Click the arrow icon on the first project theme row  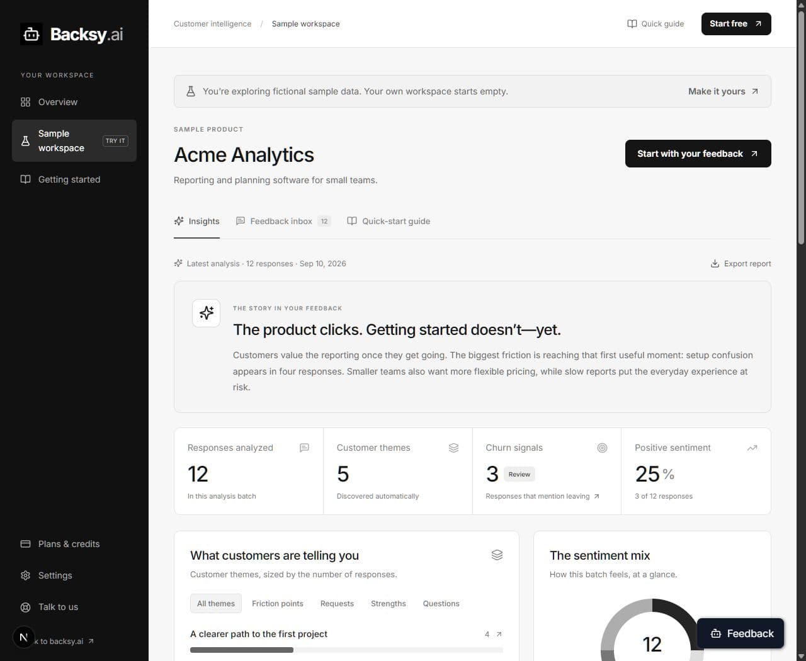[499, 634]
